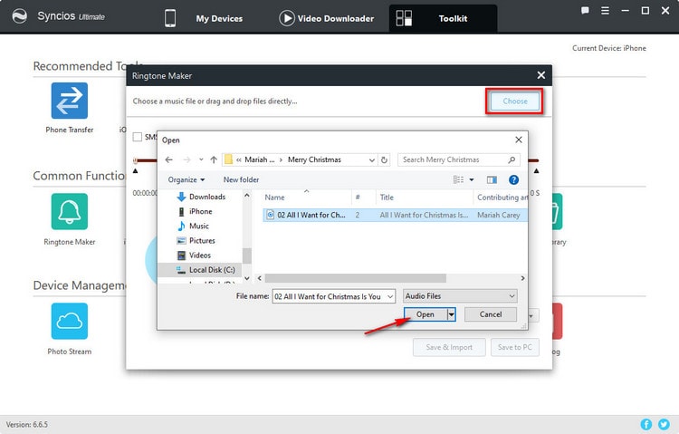Select file 02 All I Want for Ch...
This screenshot has height=434, width=679.
click(x=311, y=215)
